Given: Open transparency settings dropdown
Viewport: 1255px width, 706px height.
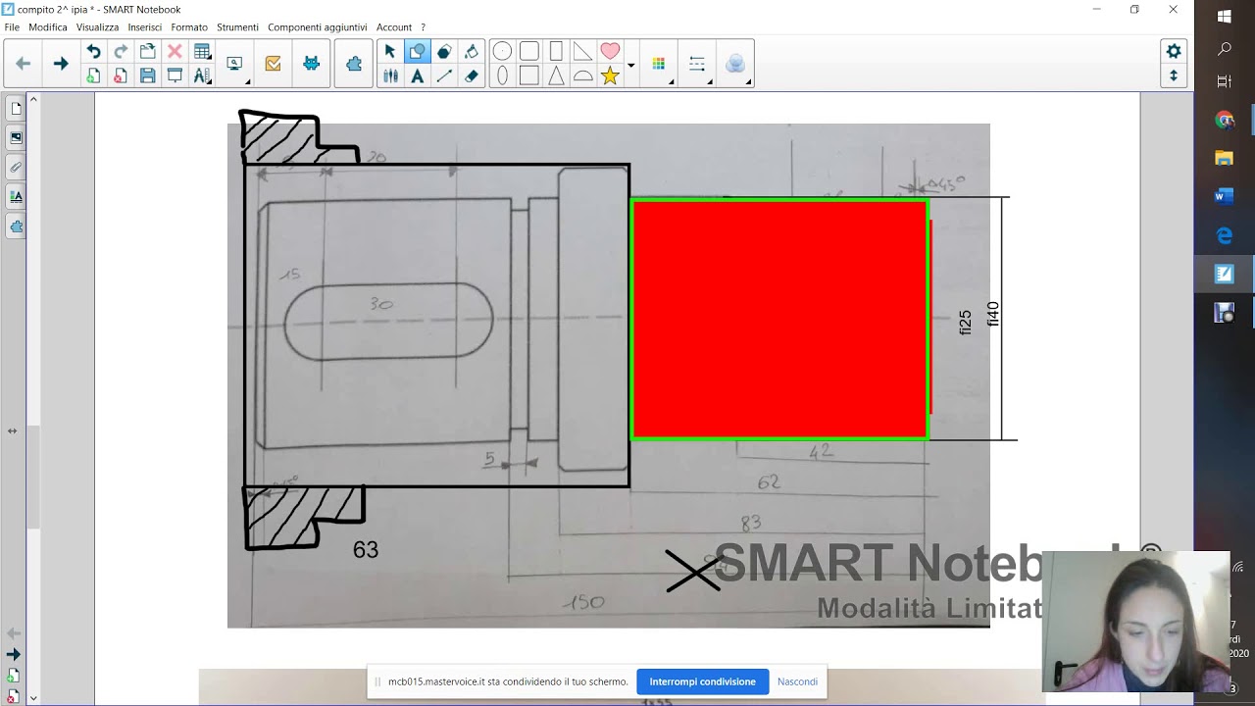Looking at the screenshot, I should pyautogui.click(x=735, y=64).
